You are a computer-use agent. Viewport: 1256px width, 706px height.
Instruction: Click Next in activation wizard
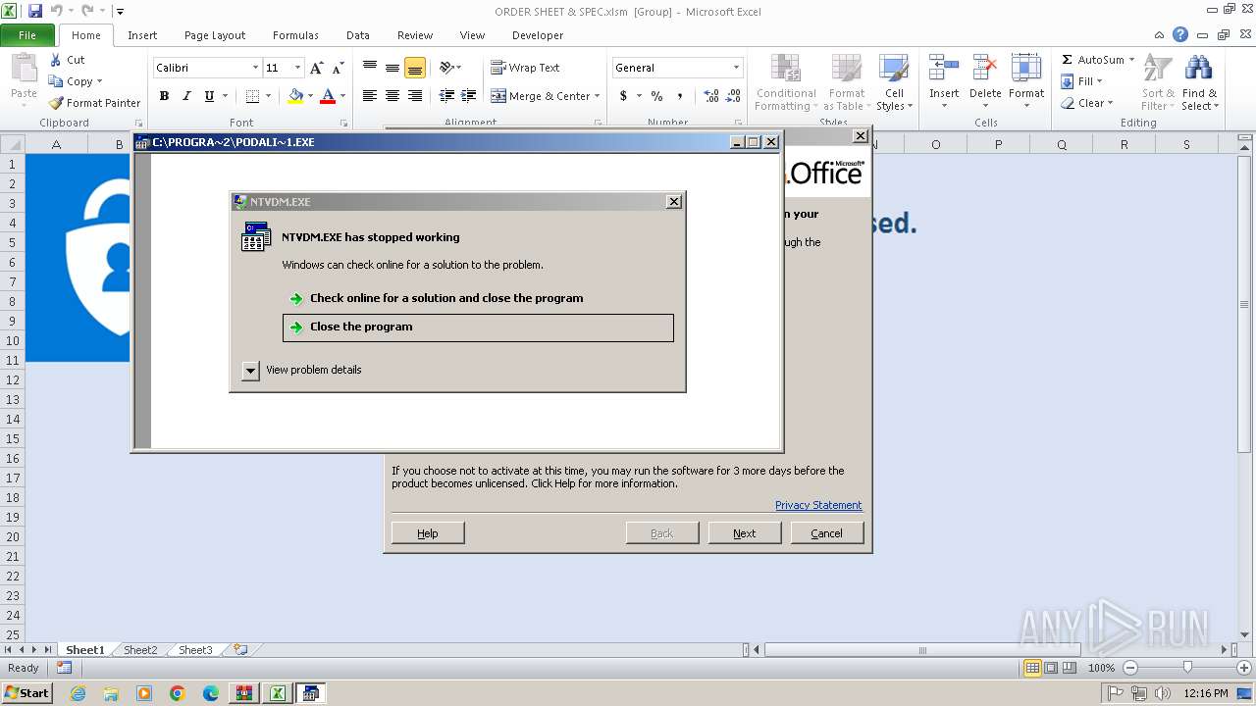point(745,533)
